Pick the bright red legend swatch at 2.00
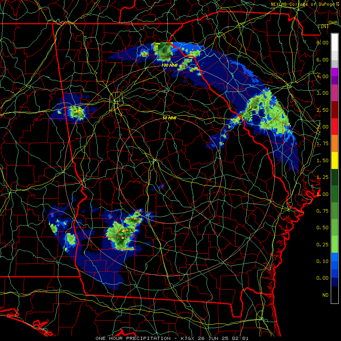The image size is (341, 341). tap(335, 127)
